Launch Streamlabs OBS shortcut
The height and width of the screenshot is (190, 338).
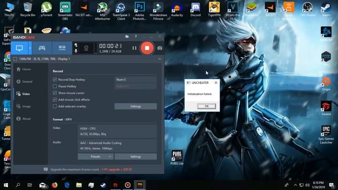point(65,11)
